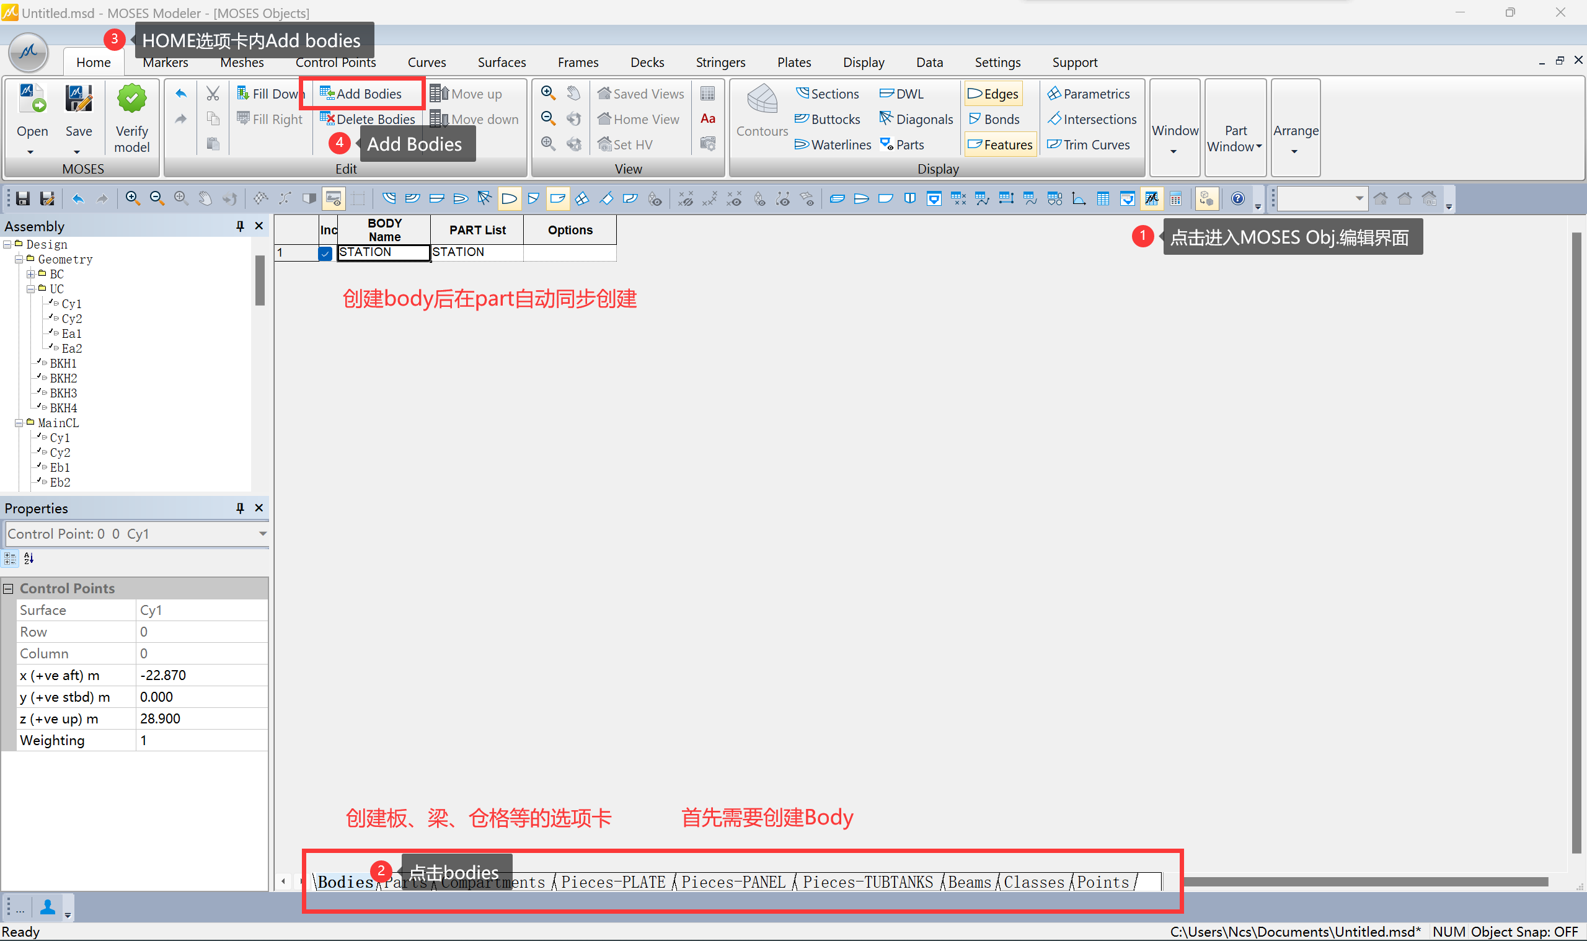The image size is (1587, 941).
Task: Click the Weighting value field
Action: (x=201, y=740)
